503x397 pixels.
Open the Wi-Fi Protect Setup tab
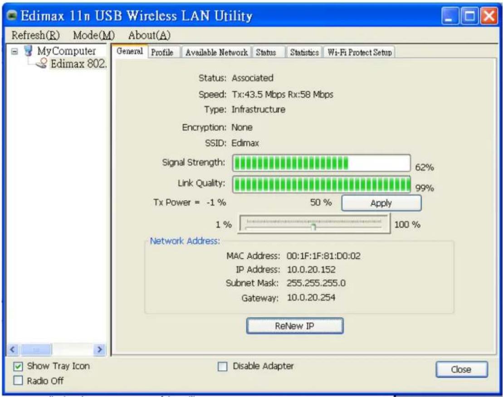[x=360, y=52]
